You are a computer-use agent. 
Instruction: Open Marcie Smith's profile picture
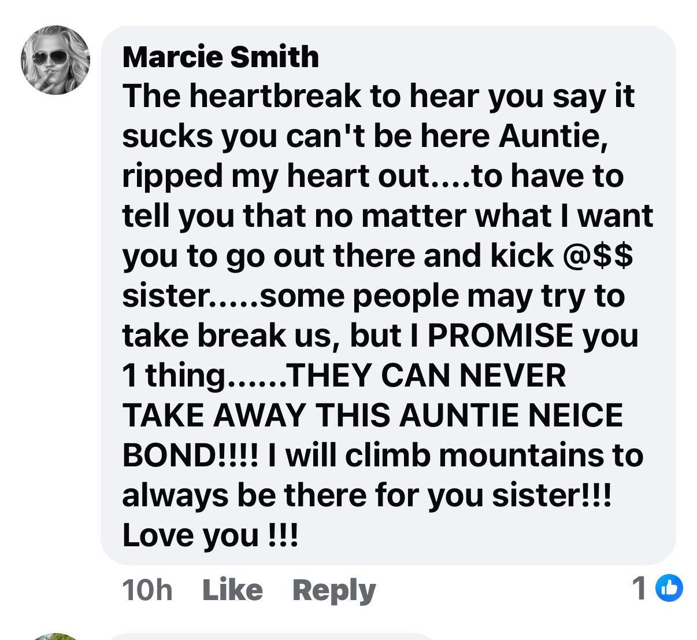click(55, 60)
